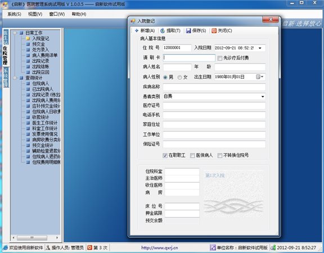Select the 女 radio button
The height and width of the screenshot is (253, 324).
point(179,77)
